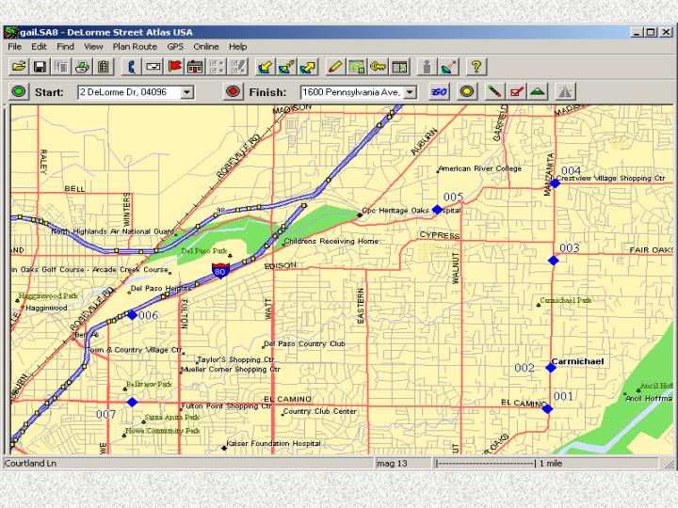Toggle the green Start point button
678x508 pixels.
point(19,92)
